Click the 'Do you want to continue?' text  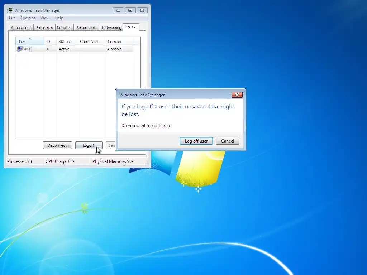[146, 126]
